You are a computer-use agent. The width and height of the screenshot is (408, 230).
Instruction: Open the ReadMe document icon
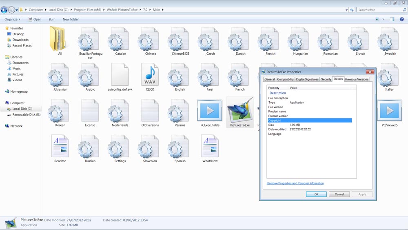[60, 146]
